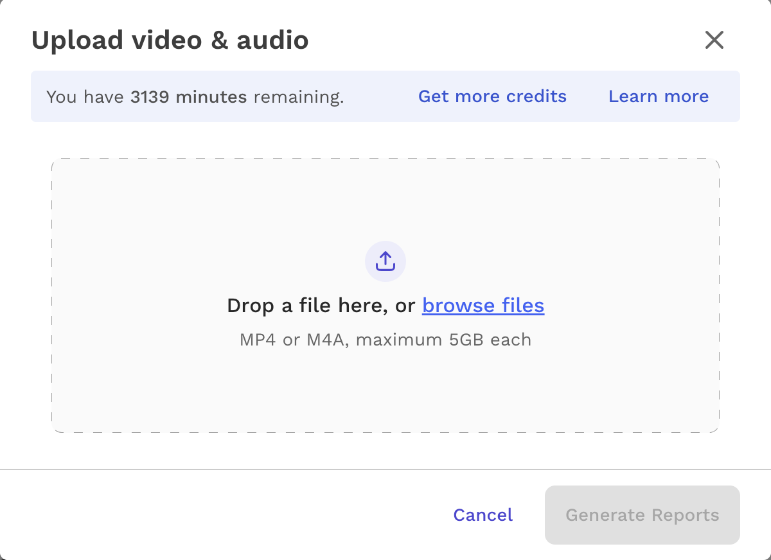Click the word "credits" in the banner link
The image size is (771, 560).
click(536, 96)
